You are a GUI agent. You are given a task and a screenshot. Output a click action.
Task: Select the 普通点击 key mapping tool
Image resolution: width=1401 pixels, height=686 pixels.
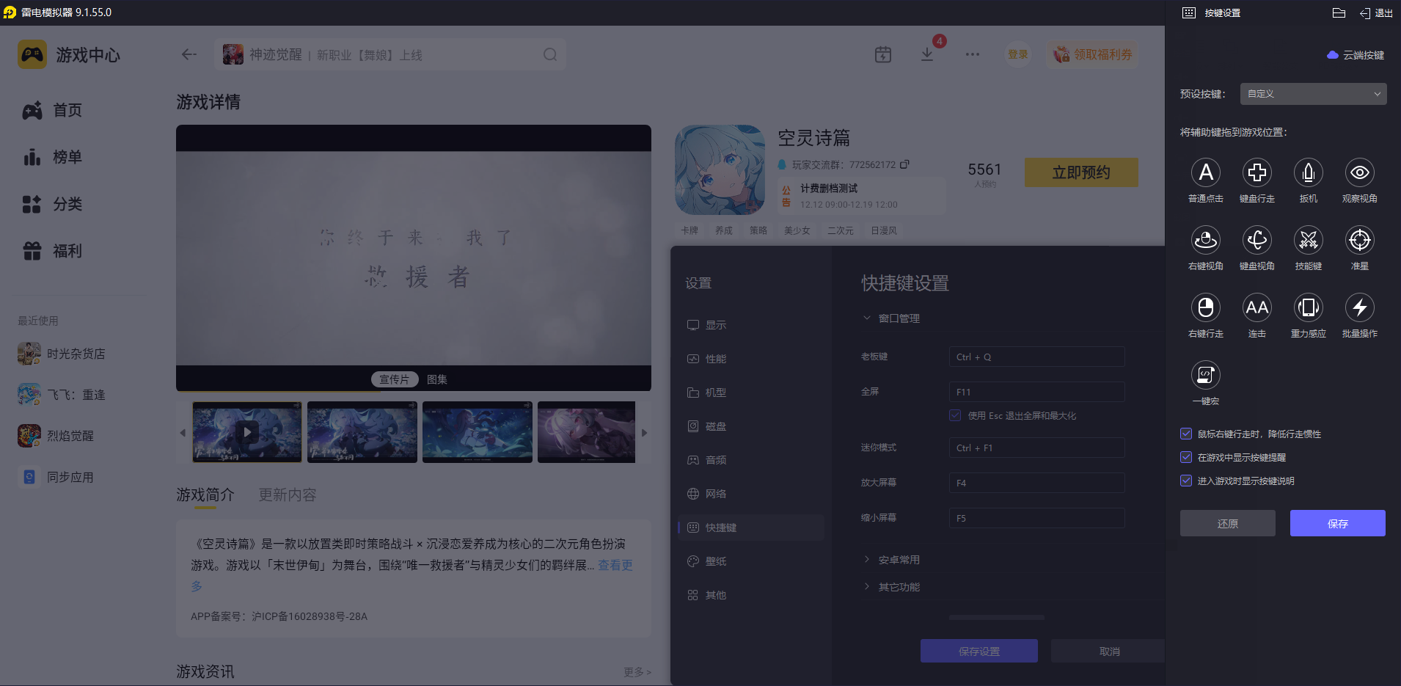[x=1205, y=173]
